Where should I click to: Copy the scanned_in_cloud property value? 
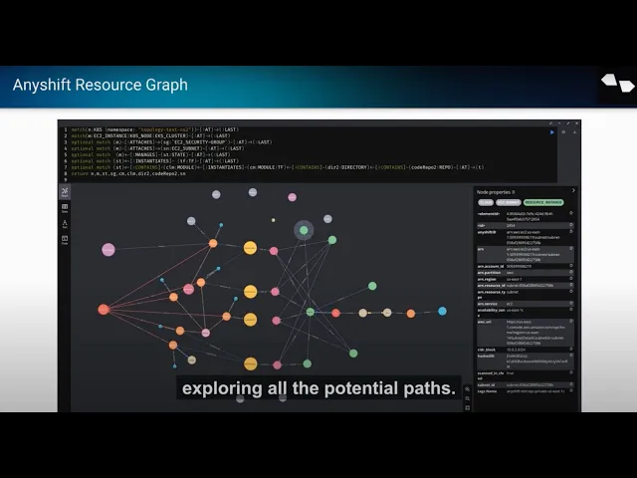[571, 372]
